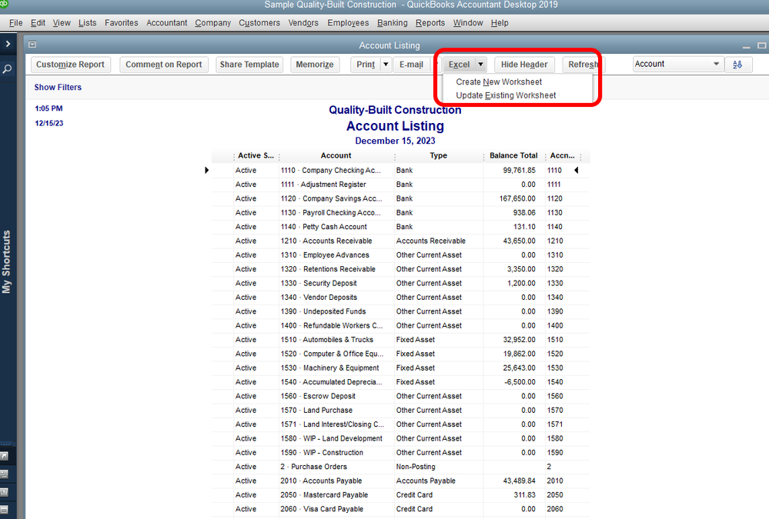Click the A-Z sort order button

pos(737,64)
